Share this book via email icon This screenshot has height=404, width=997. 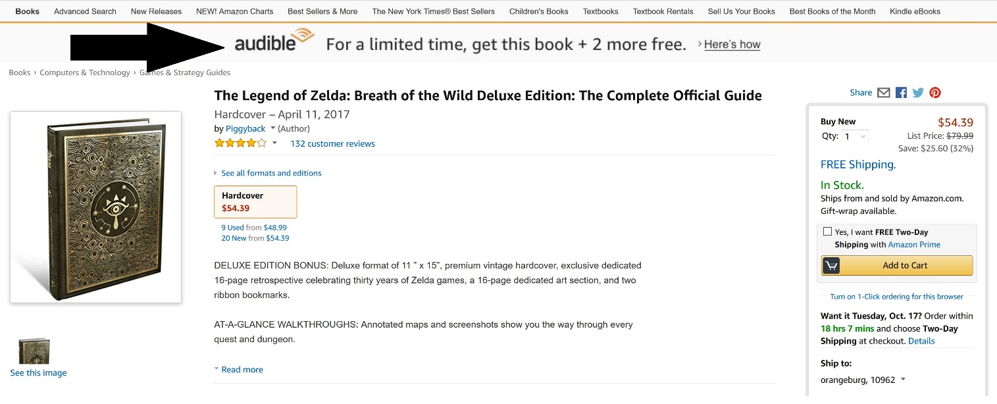[884, 93]
